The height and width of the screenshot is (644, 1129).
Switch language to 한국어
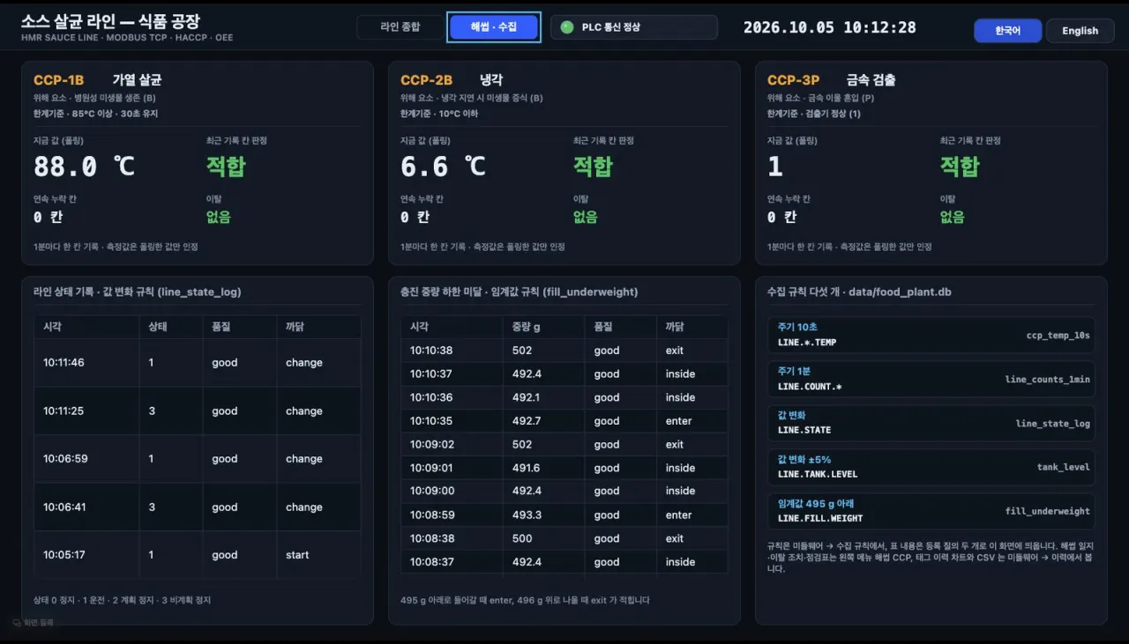[x=1007, y=31]
